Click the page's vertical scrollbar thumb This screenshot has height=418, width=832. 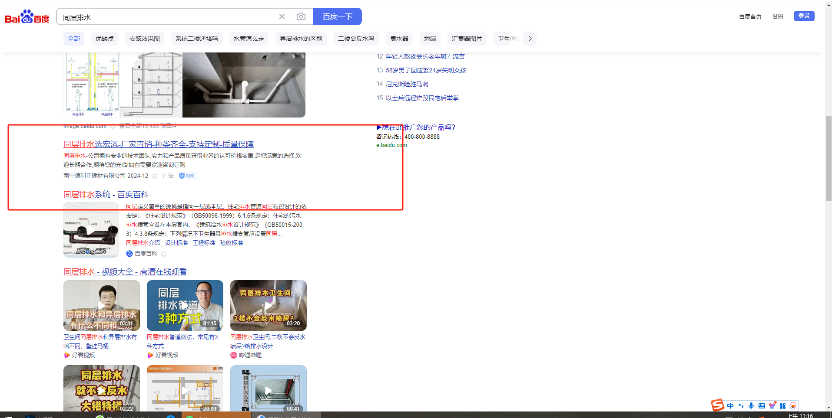pyautogui.click(x=829, y=158)
